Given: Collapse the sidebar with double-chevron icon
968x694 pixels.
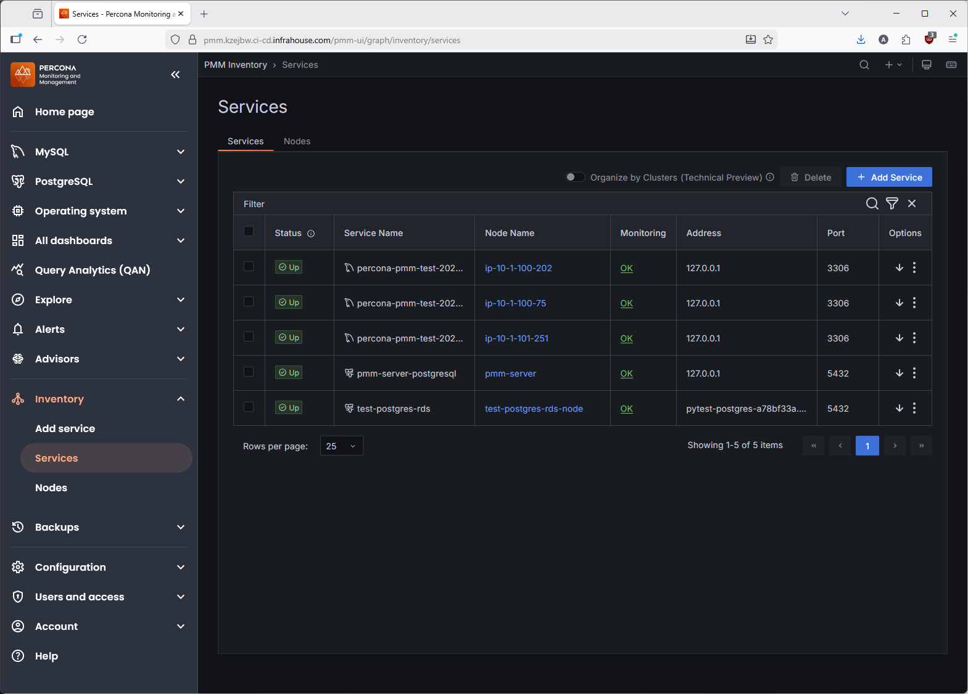Looking at the screenshot, I should (175, 75).
